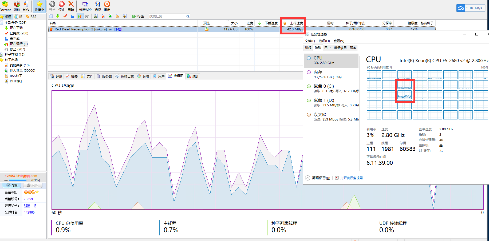Viewport: 489px width, 241px height.
Task: Click the green down-arrow downloading filter in small toolbar
Action: click(58, 16)
